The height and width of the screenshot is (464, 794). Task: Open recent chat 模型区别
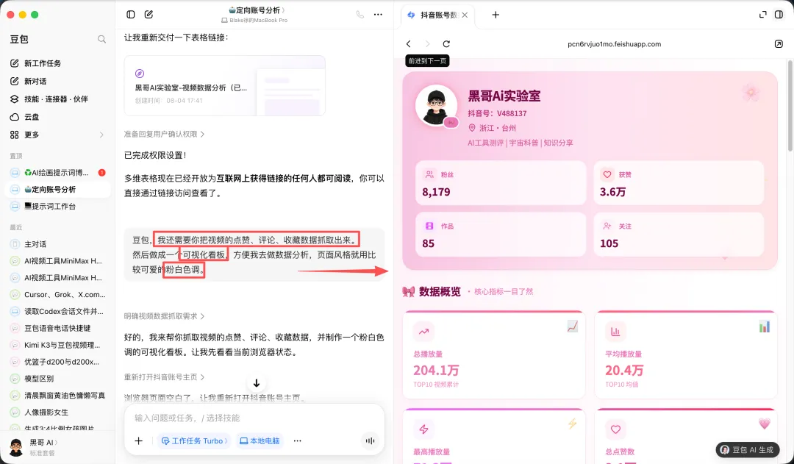(x=57, y=379)
